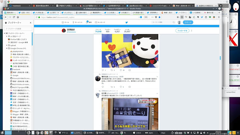Screen dimensions: 240x135
Task: Click the volume icon in the system tray
Action: coord(204,133)
